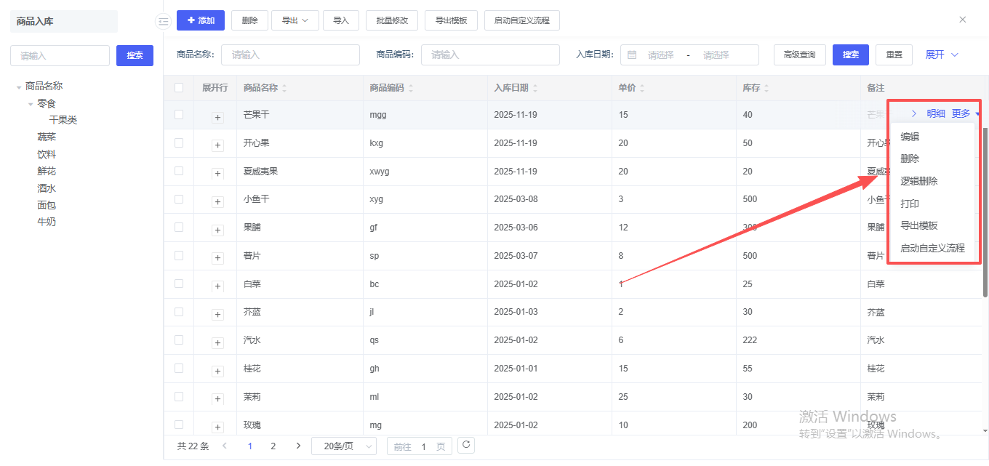The width and height of the screenshot is (989, 466).
Task: Check the checkbox for the 开心果 row
Action: (x=179, y=143)
